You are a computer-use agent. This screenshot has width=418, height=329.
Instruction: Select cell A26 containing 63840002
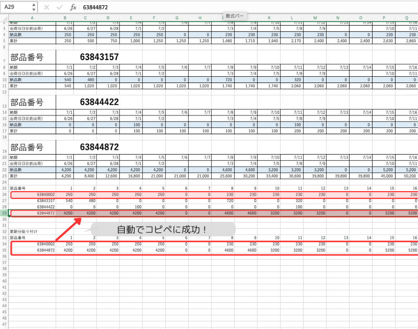click(x=32, y=194)
